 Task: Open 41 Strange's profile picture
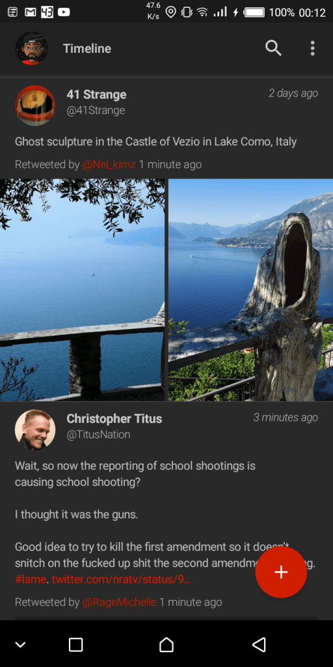click(x=35, y=106)
